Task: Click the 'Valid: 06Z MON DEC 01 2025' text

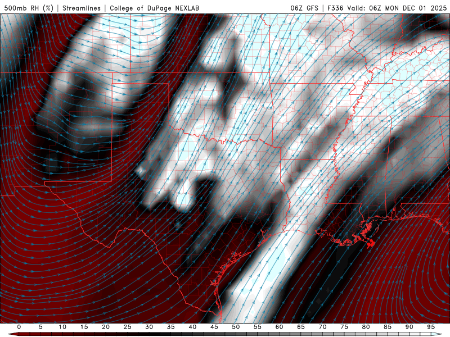Action: (397, 8)
